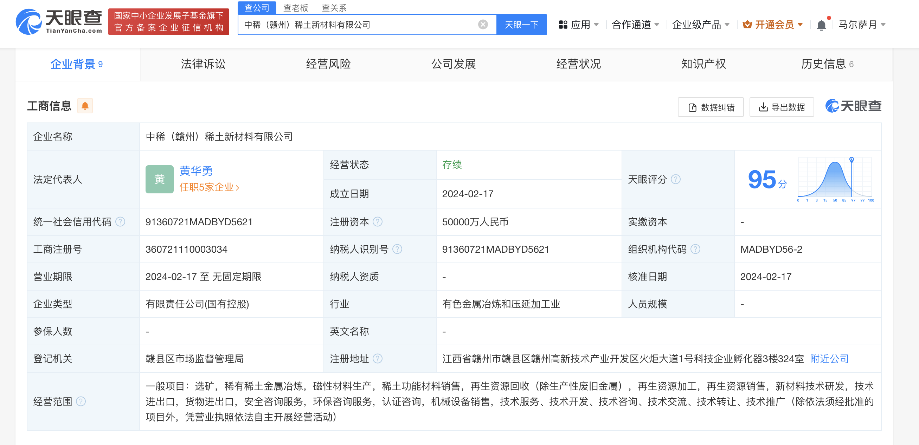
Task: Clear the search box with X icon
Action: point(483,25)
